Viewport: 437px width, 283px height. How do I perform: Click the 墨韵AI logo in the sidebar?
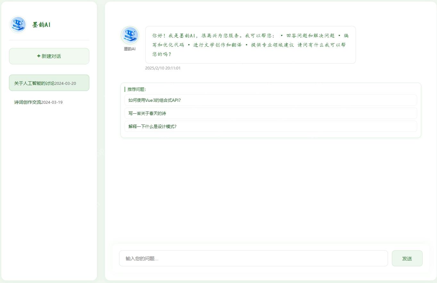18,25
